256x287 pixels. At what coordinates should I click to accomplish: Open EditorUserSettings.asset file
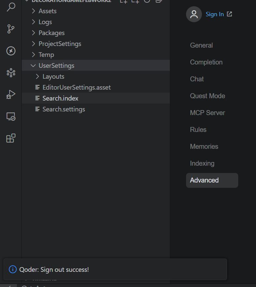(96, 87)
